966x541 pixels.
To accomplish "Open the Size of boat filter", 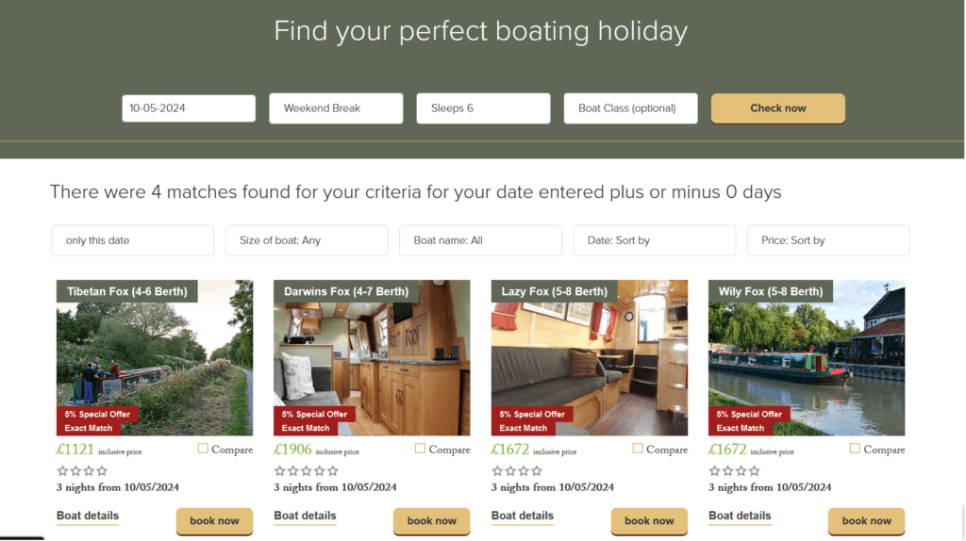I will (307, 240).
